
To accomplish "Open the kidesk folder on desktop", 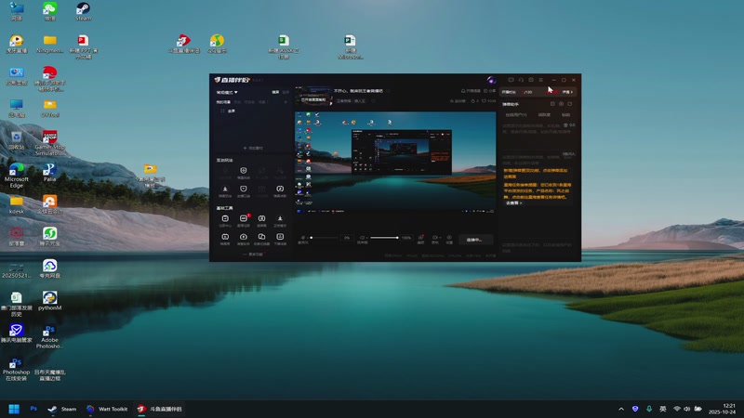I will click(17, 205).
